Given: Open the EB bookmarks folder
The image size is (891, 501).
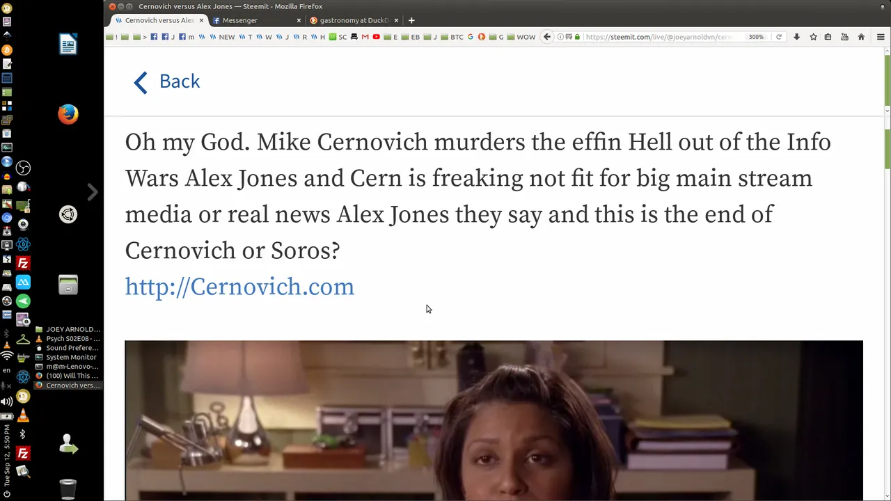Looking at the screenshot, I should [411, 37].
